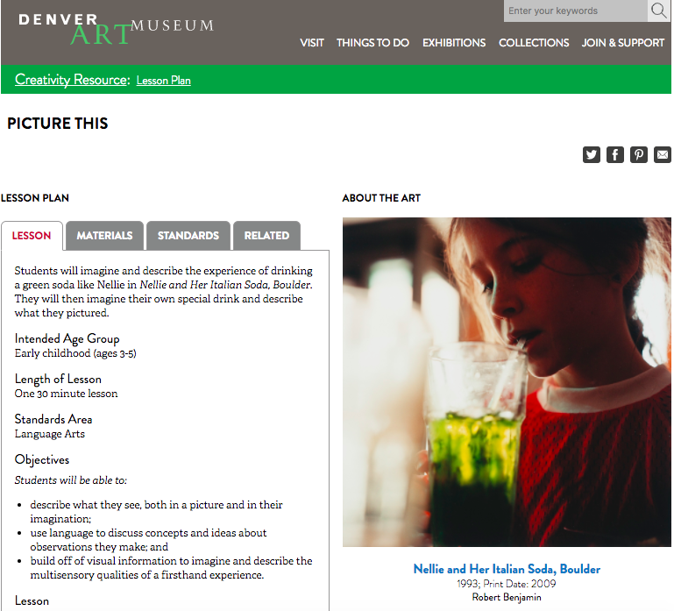Open Nellie and Her Italian Soda, Boulder link

pos(507,569)
